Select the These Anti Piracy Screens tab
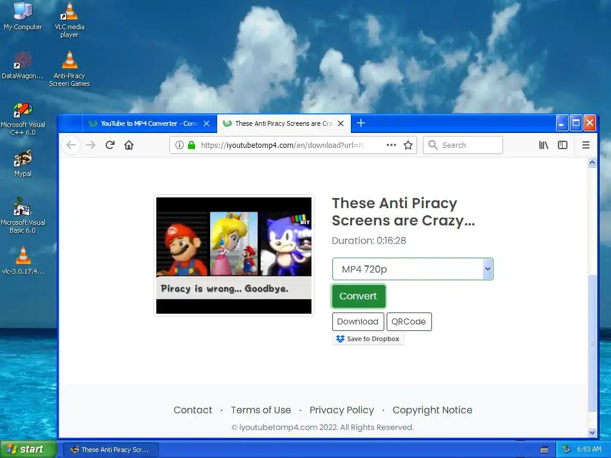Screen dimensions: 611x458 click(283, 123)
